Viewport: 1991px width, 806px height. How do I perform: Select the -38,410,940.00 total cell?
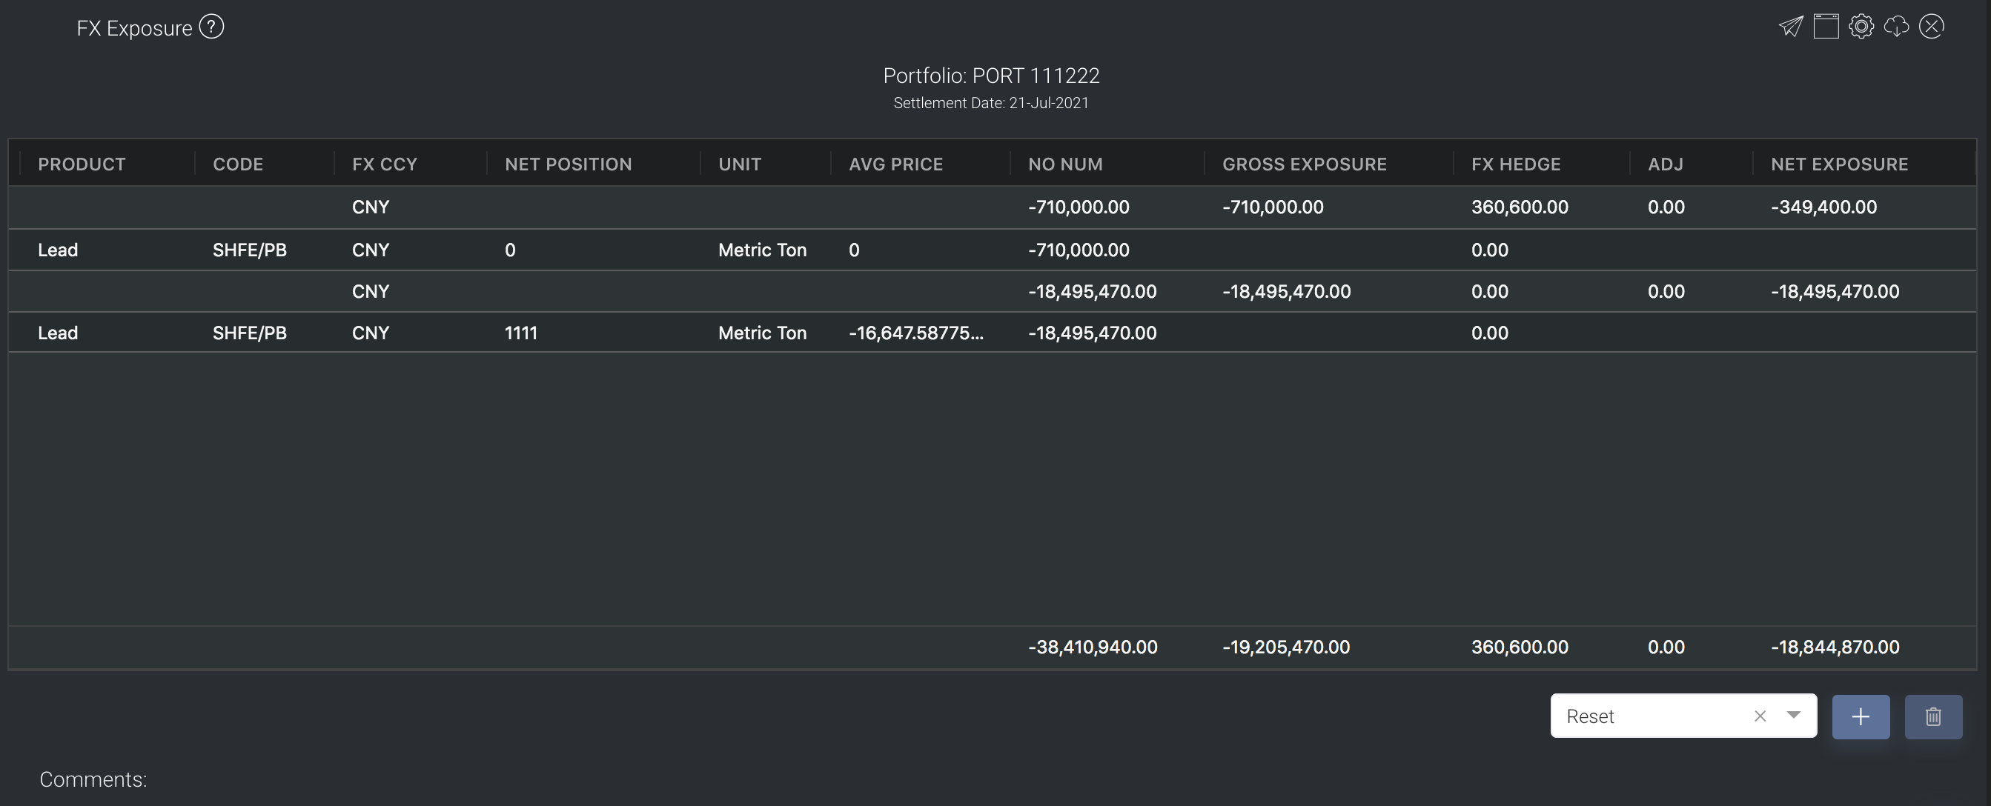click(x=1093, y=647)
